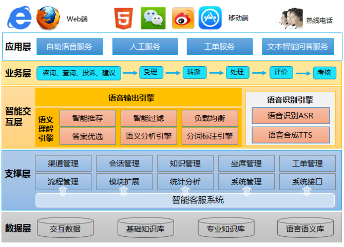Click the 系统管理 block
This screenshot has width=344, height=247.
pos(246,182)
